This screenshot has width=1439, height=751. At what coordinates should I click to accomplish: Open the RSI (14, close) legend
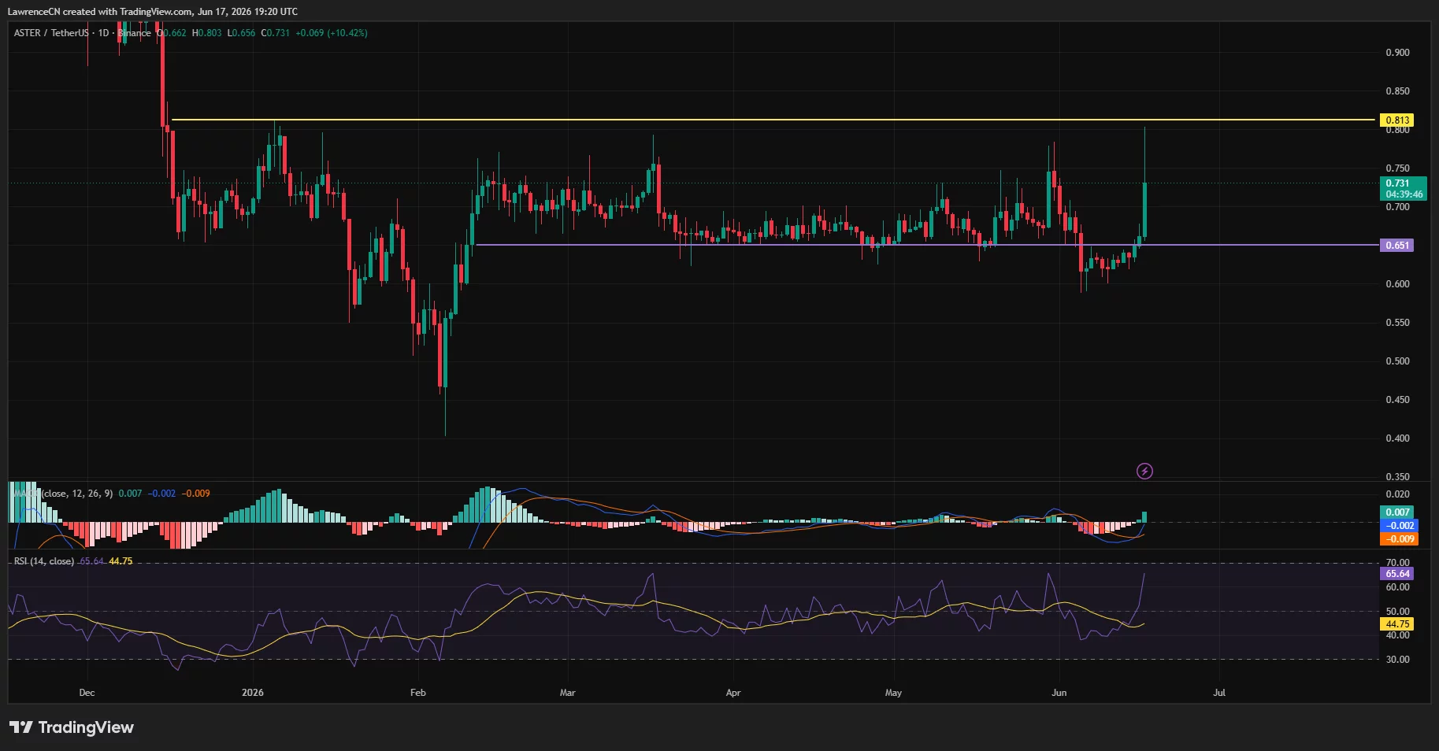pyautogui.click(x=44, y=561)
